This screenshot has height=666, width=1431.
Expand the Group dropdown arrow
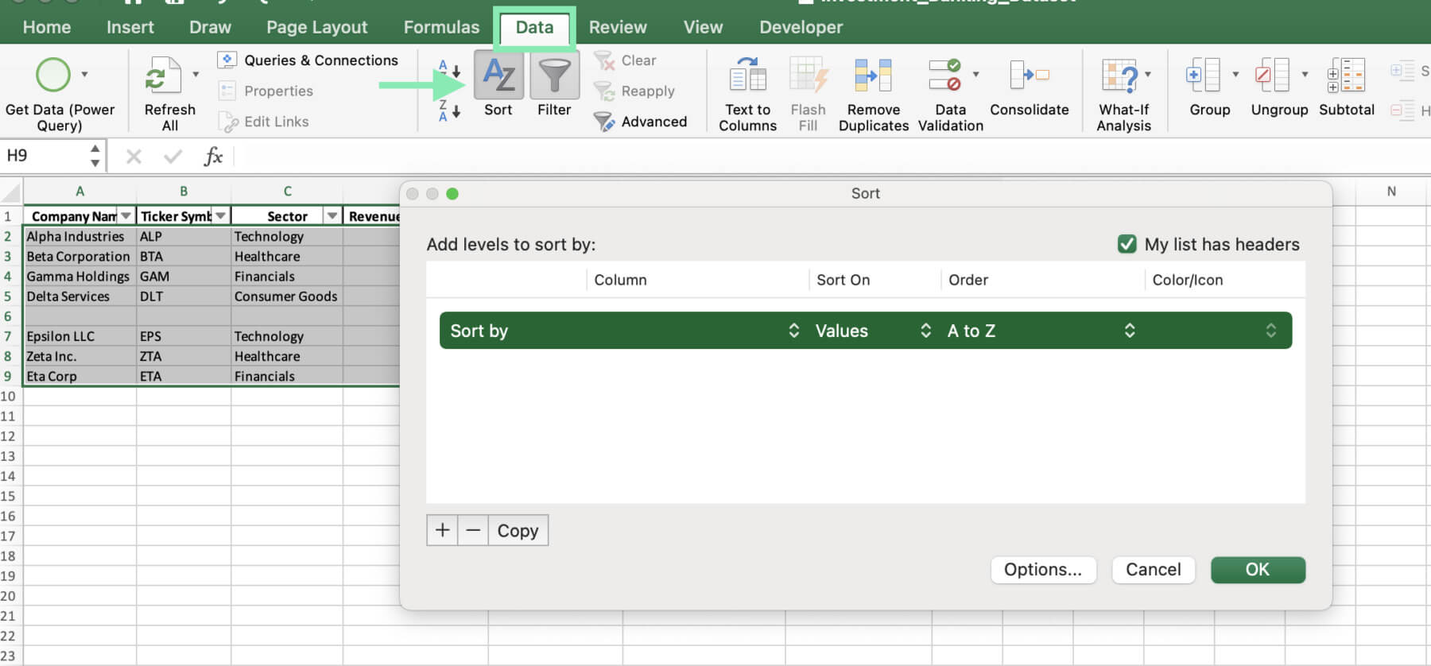click(x=1235, y=75)
